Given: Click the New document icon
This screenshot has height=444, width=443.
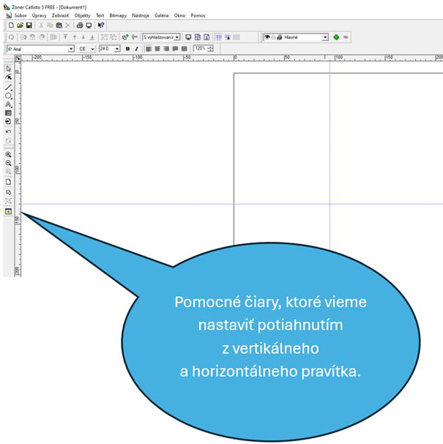Looking at the screenshot, I should pos(10,25).
